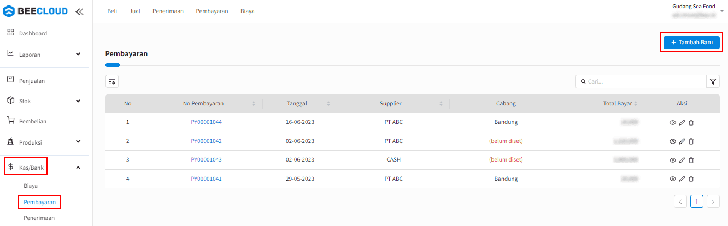The image size is (728, 226).
Task: Click the Laporan chart icon
Action: point(10,53)
